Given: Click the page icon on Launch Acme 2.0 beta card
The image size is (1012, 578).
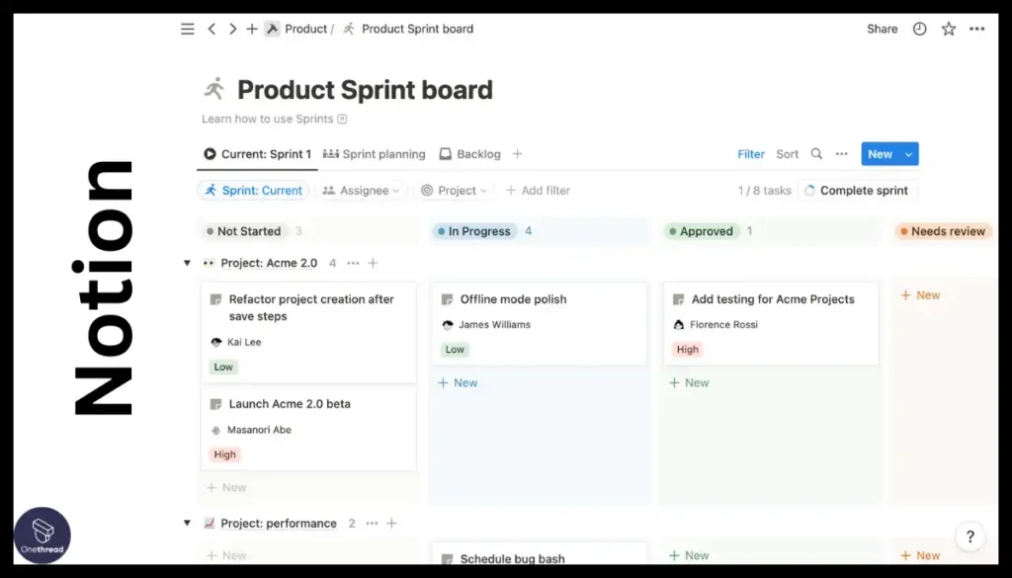Looking at the screenshot, I should pos(216,404).
